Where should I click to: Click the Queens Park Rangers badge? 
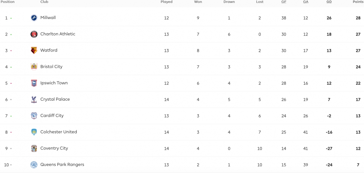click(34, 165)
